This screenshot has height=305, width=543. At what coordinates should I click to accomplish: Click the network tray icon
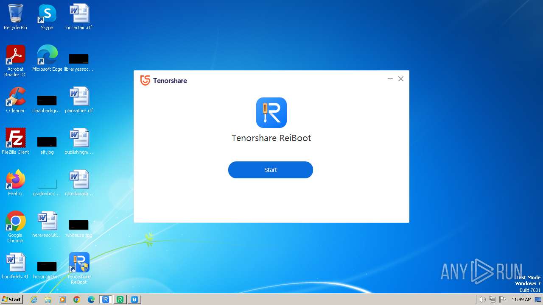(493, 299)
